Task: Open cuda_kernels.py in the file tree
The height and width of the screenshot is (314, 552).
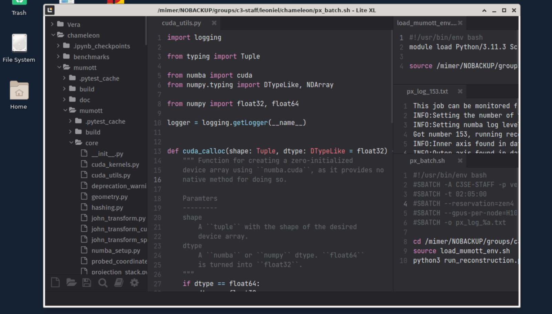Action: 115,164
